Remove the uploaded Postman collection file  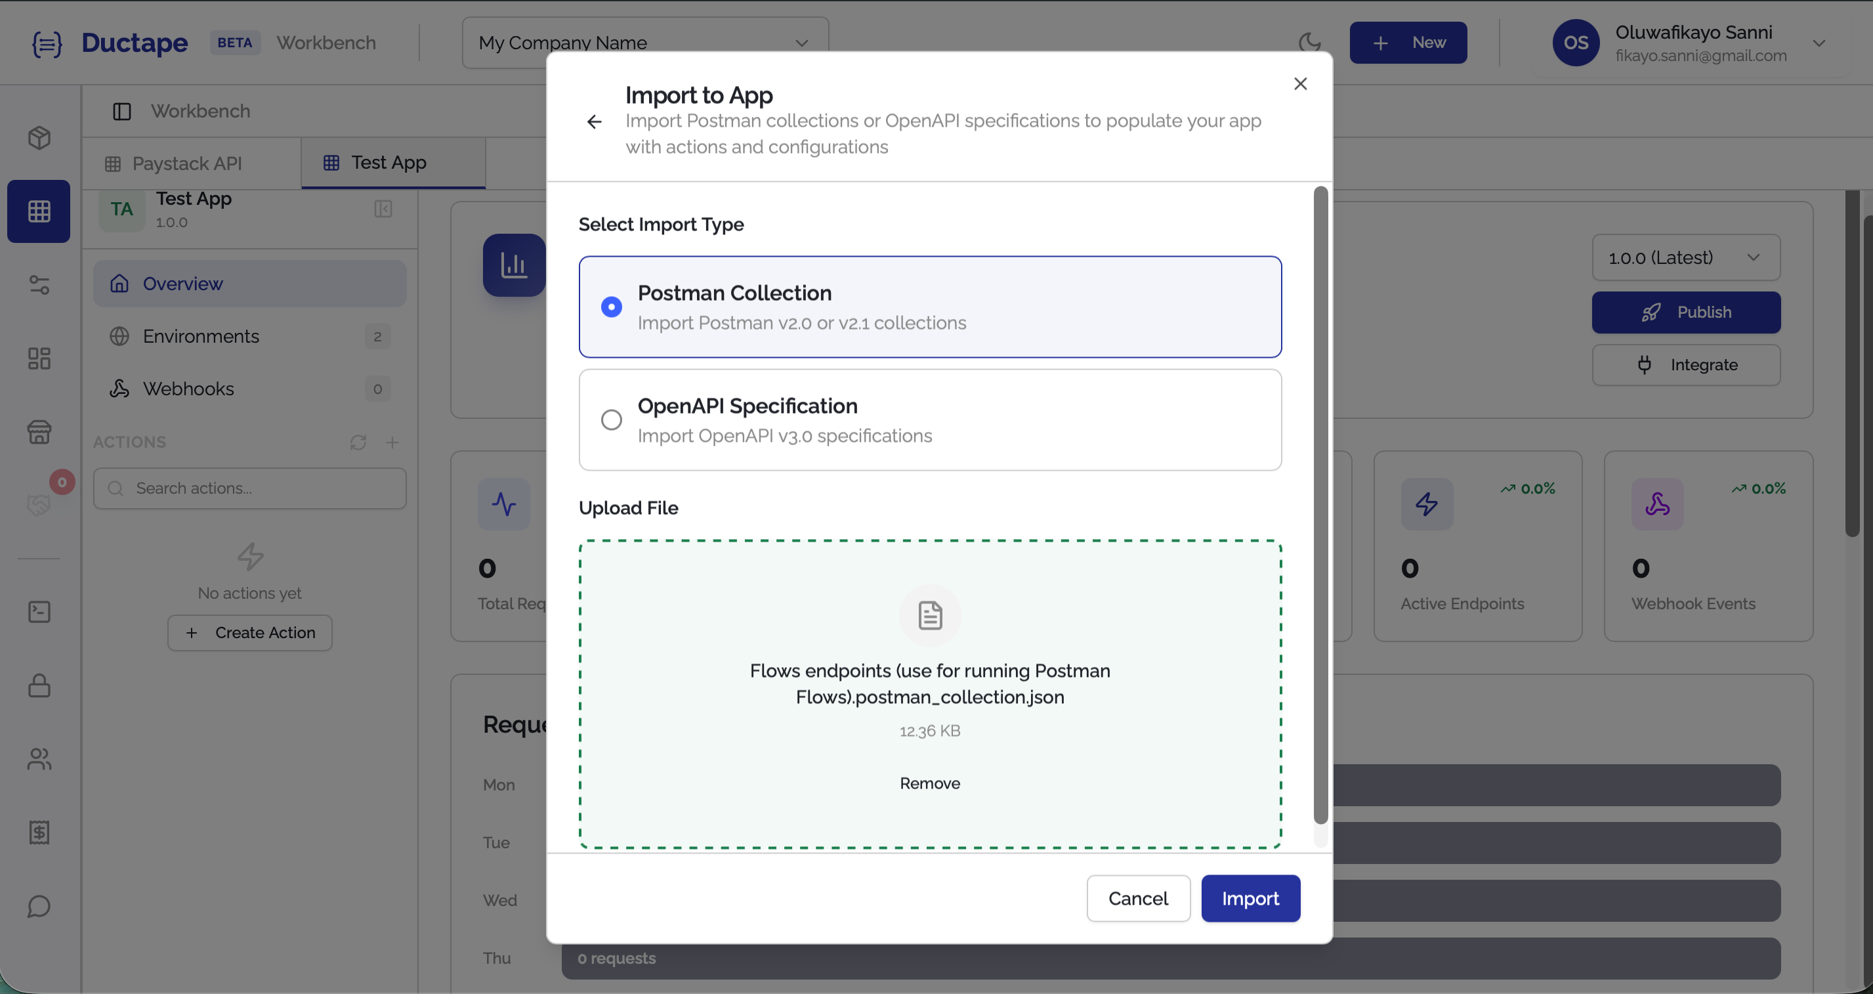click(929, 783)
